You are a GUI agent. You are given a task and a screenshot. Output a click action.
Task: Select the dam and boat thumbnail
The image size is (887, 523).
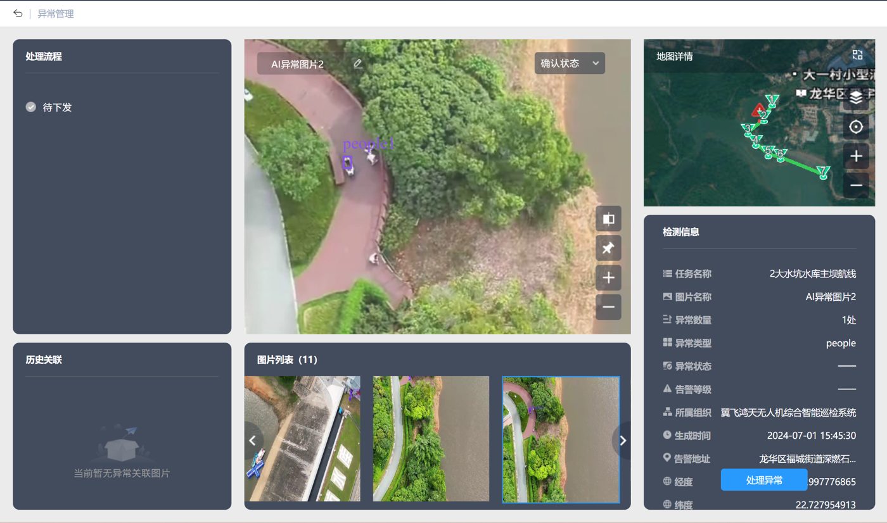(302, 439)
